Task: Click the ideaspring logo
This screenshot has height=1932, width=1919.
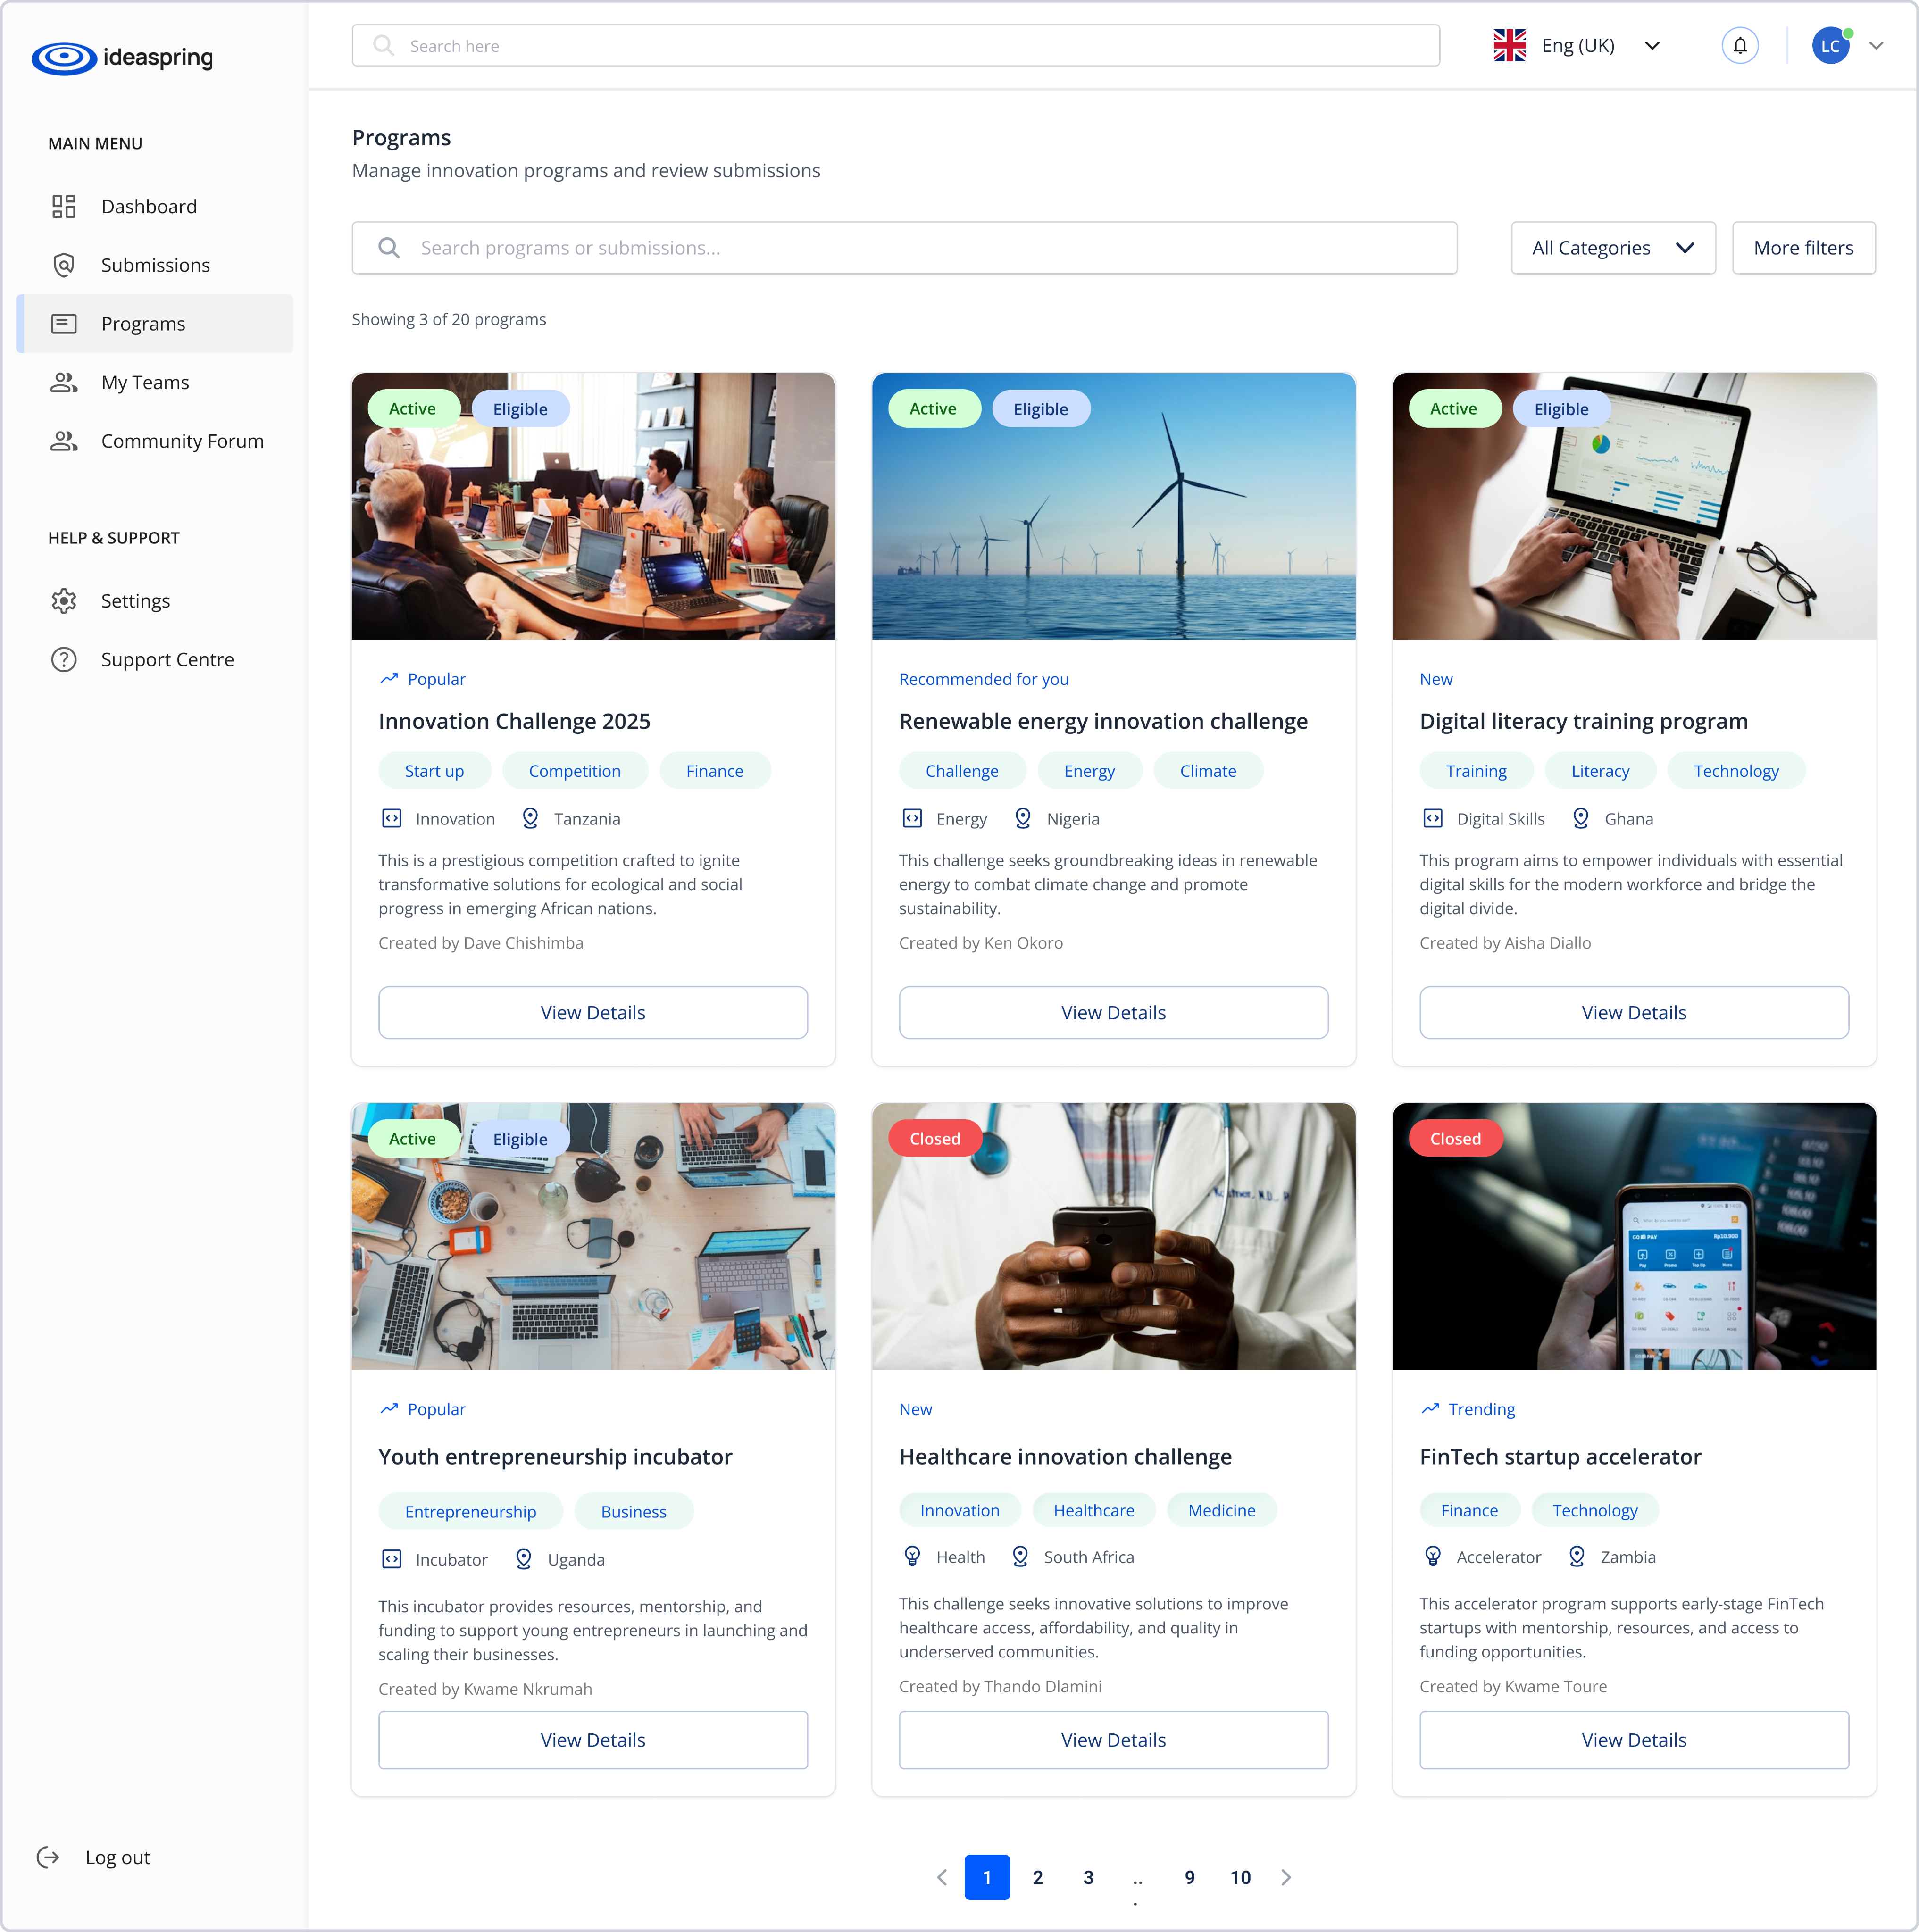Action: 122,57
